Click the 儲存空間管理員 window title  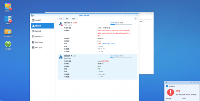(84, 15)
